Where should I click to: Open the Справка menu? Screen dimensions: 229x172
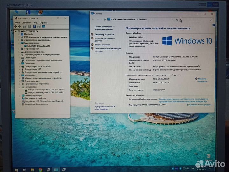pos(44,23)
